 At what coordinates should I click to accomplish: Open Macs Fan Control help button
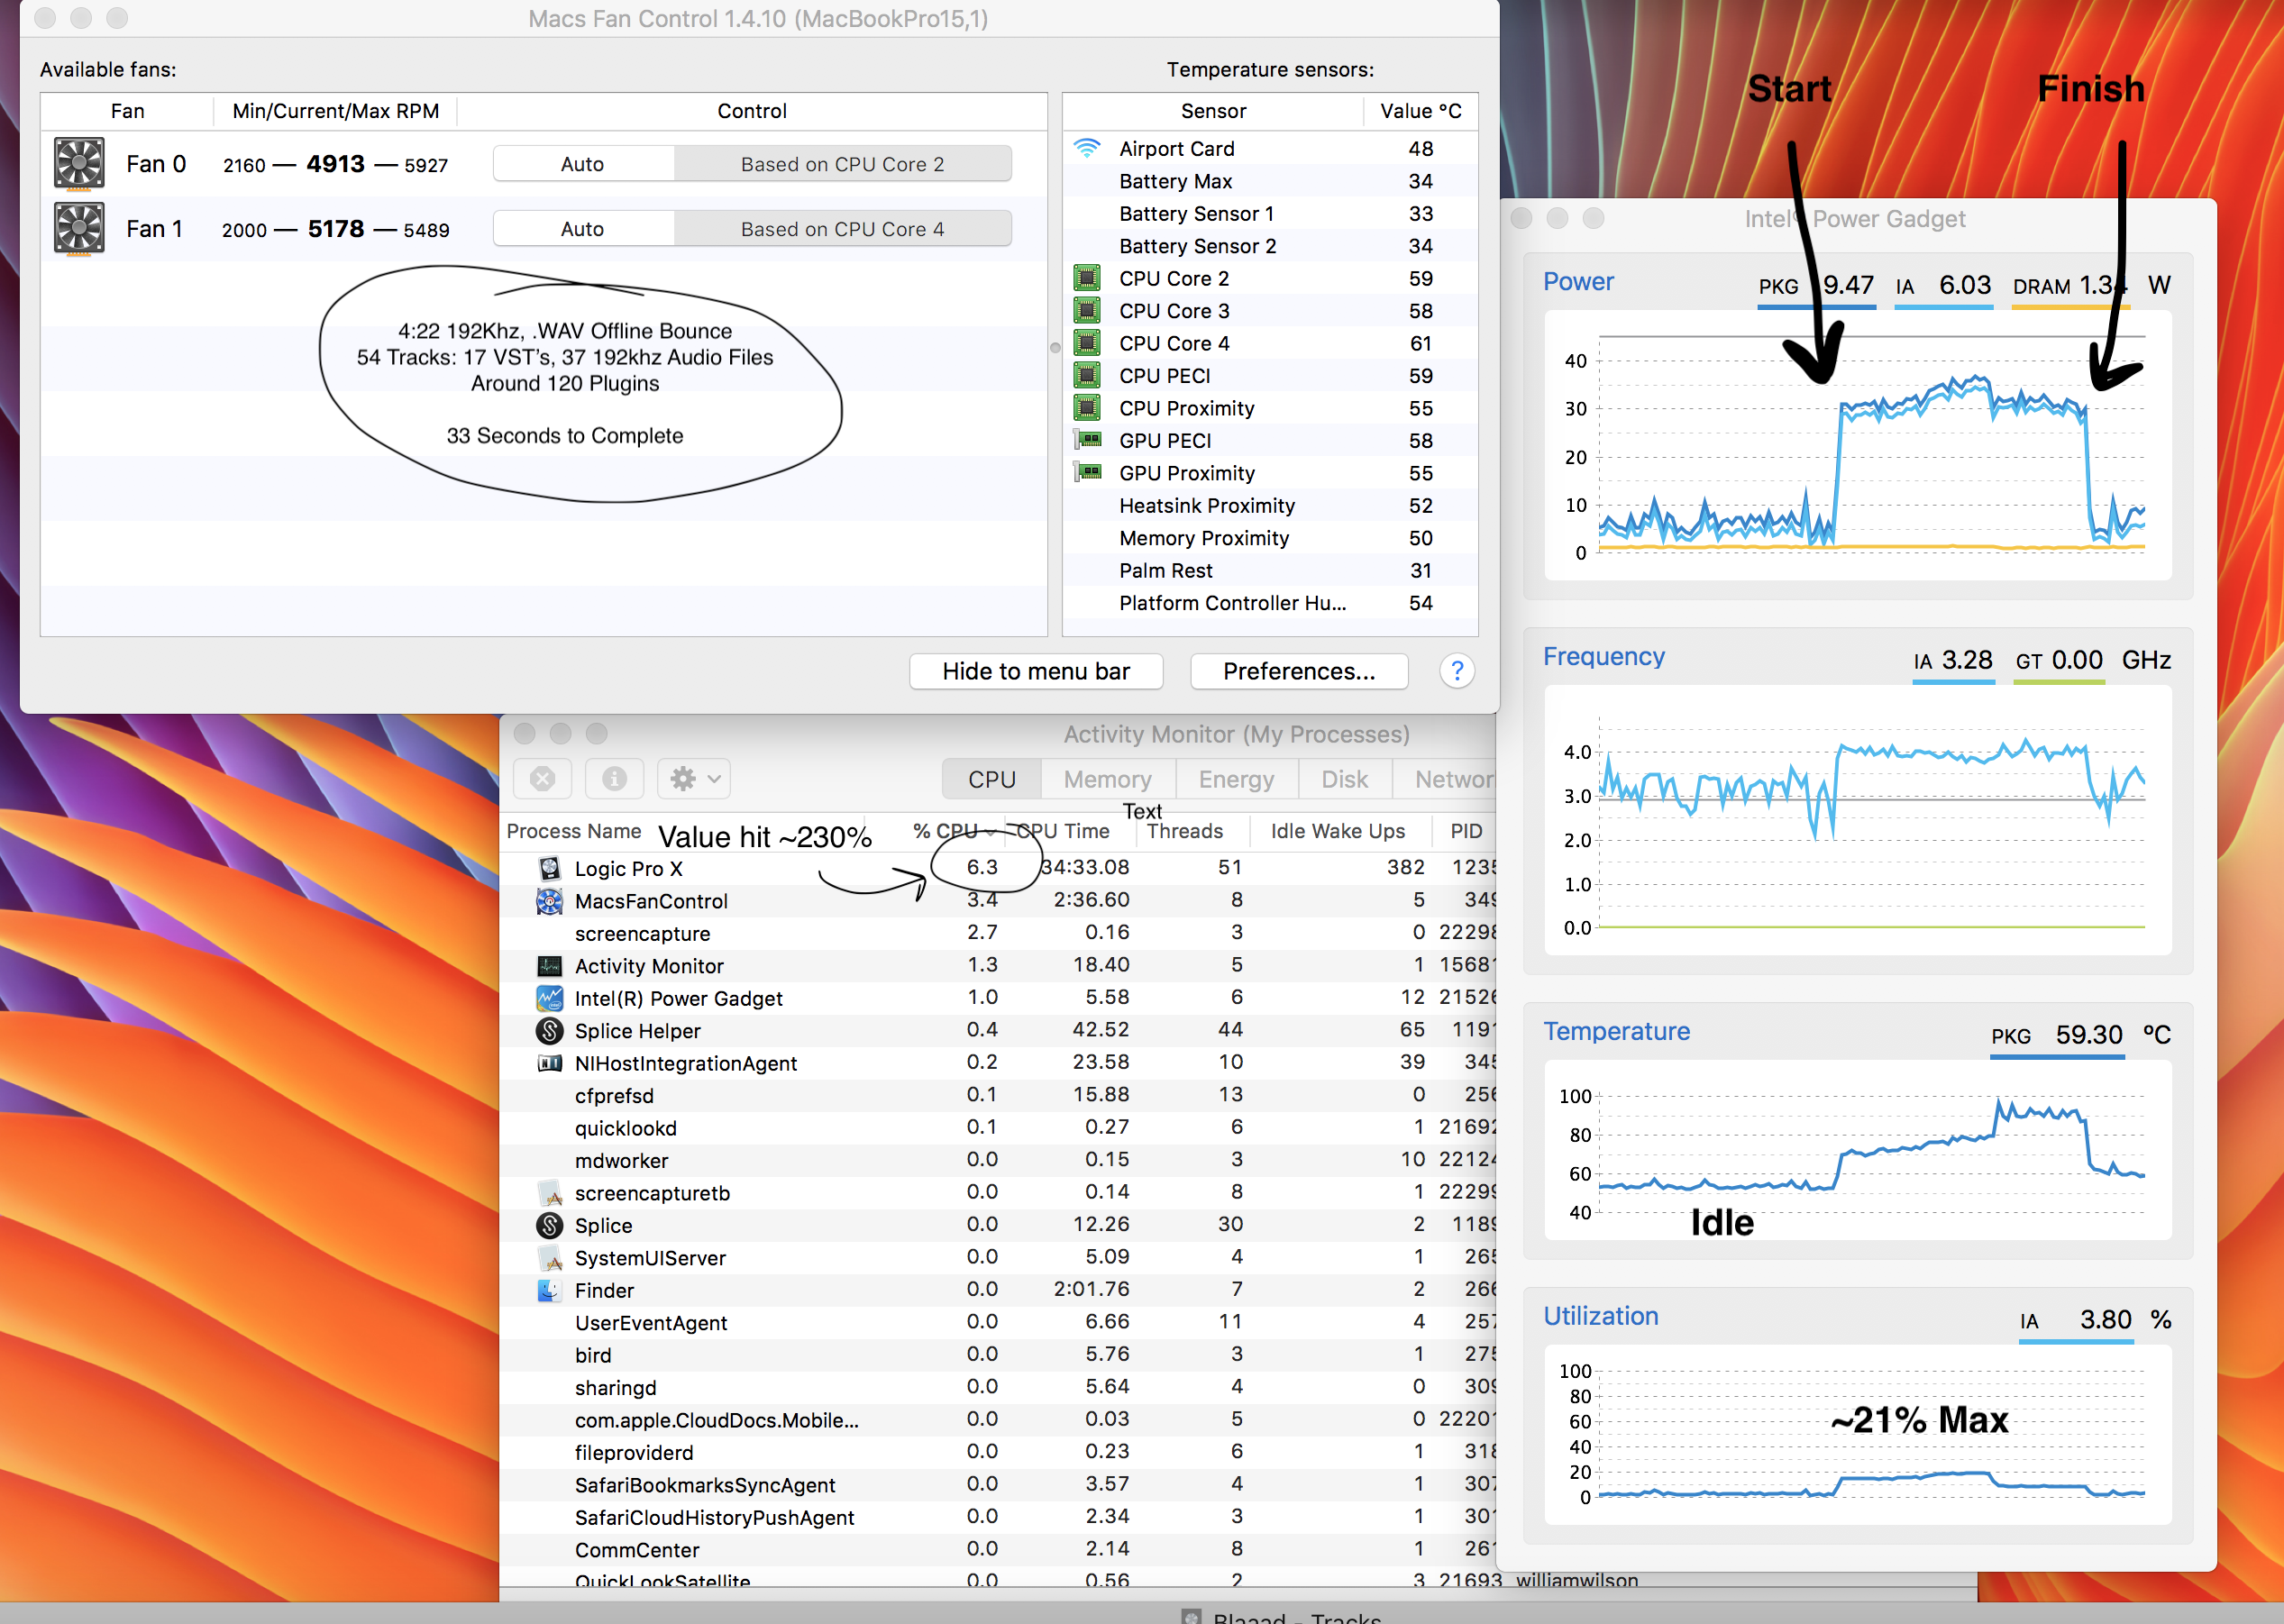(1457, 671)
